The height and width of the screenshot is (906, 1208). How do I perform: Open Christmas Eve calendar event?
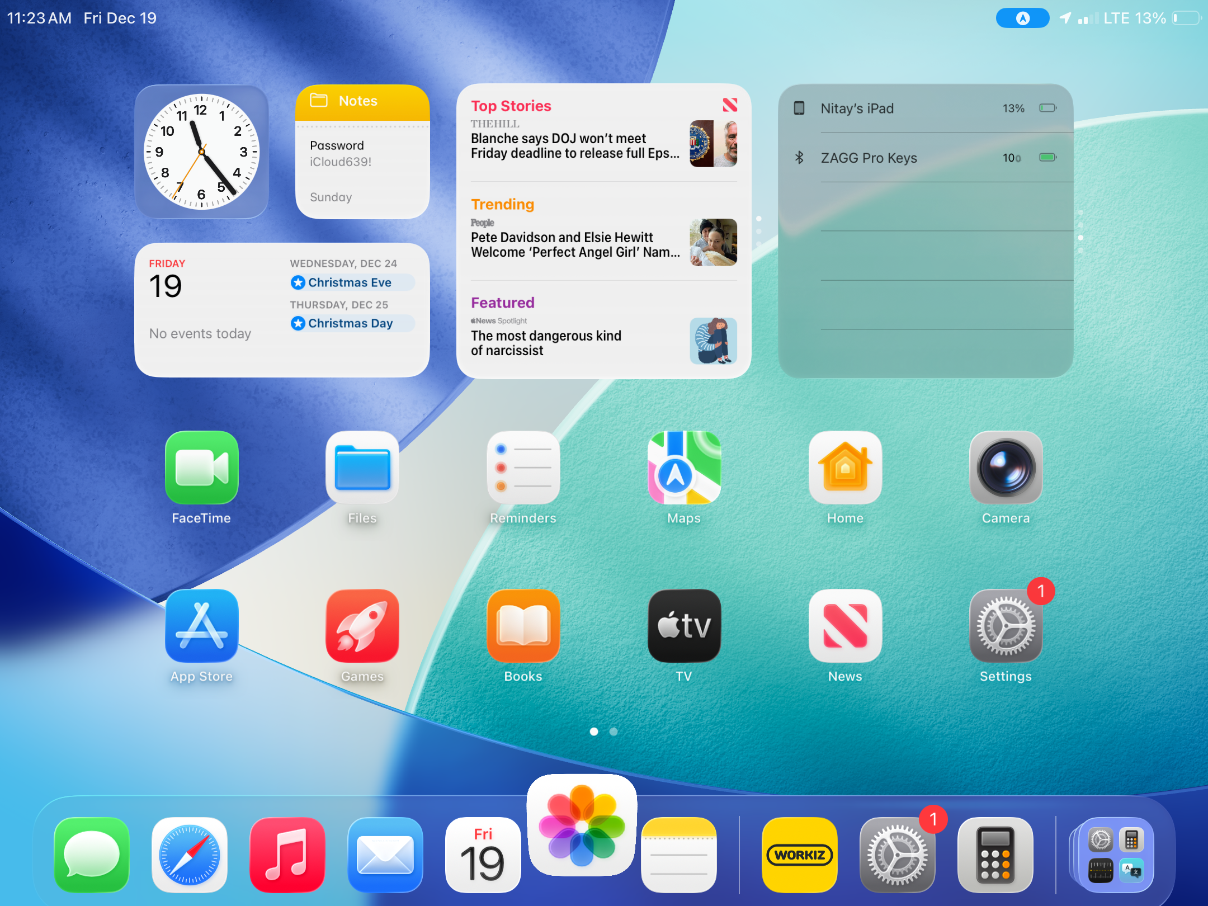pos(351,282)
